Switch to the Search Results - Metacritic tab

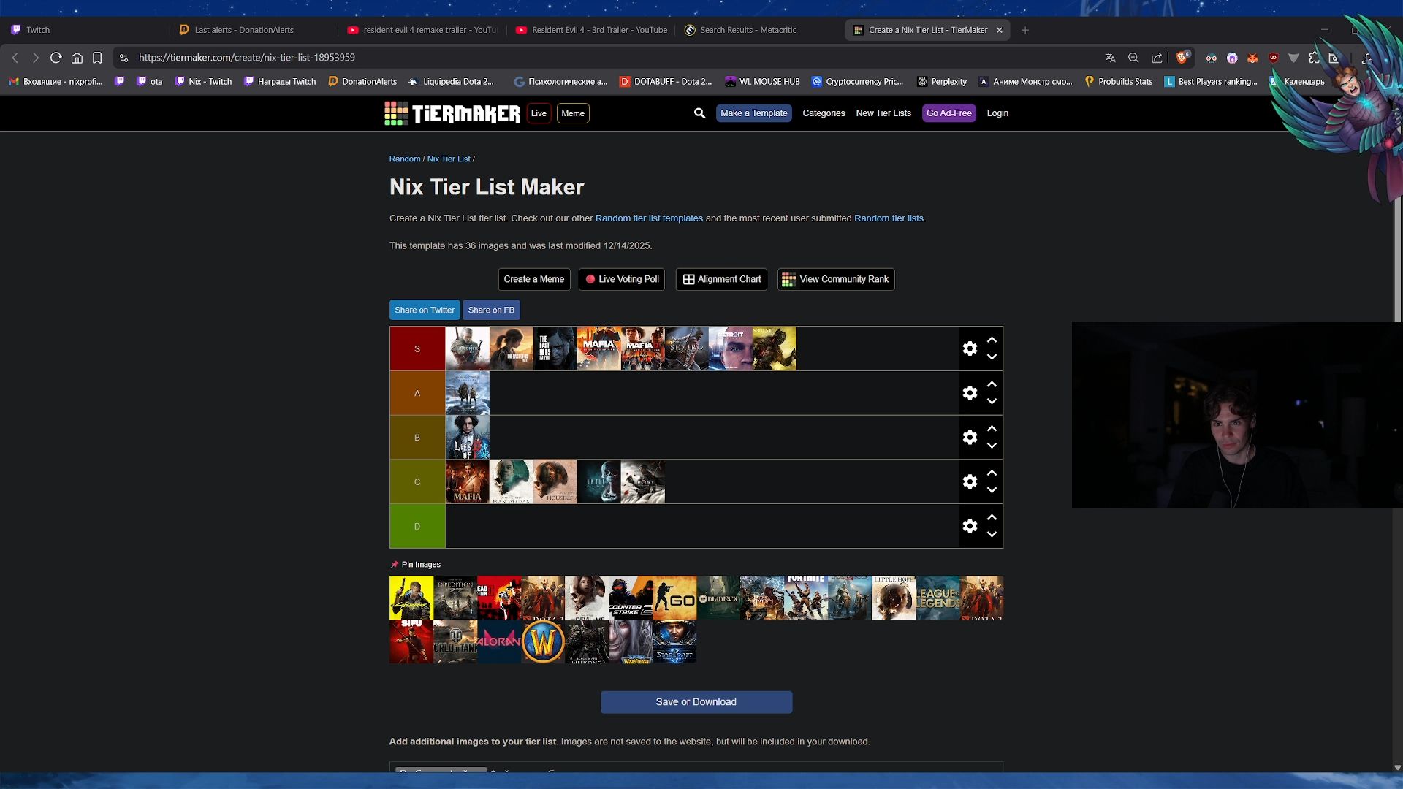(x=748, y=30)
